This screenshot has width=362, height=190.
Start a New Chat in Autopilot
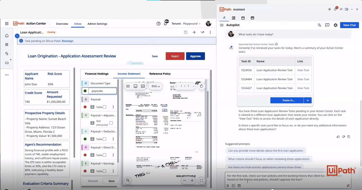(349, 25)
